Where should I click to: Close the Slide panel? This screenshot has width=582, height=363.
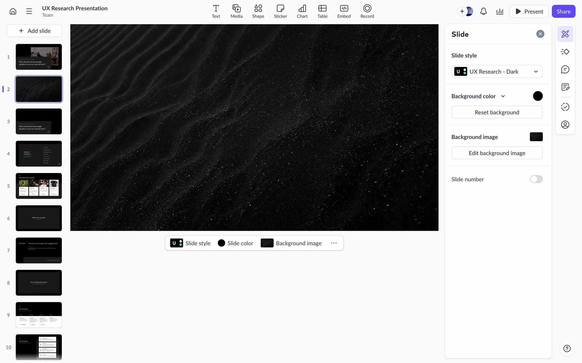tap(540, 34)
